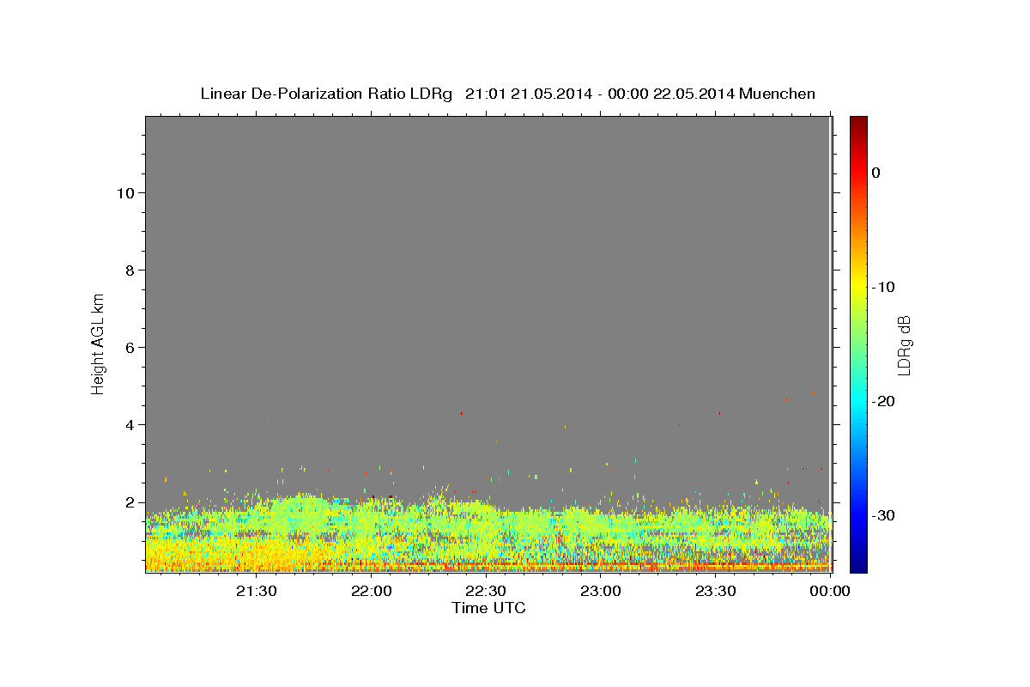Click the 21:30 time tick label
This screenshot has width=1030, height=687.
click(256, 592)
